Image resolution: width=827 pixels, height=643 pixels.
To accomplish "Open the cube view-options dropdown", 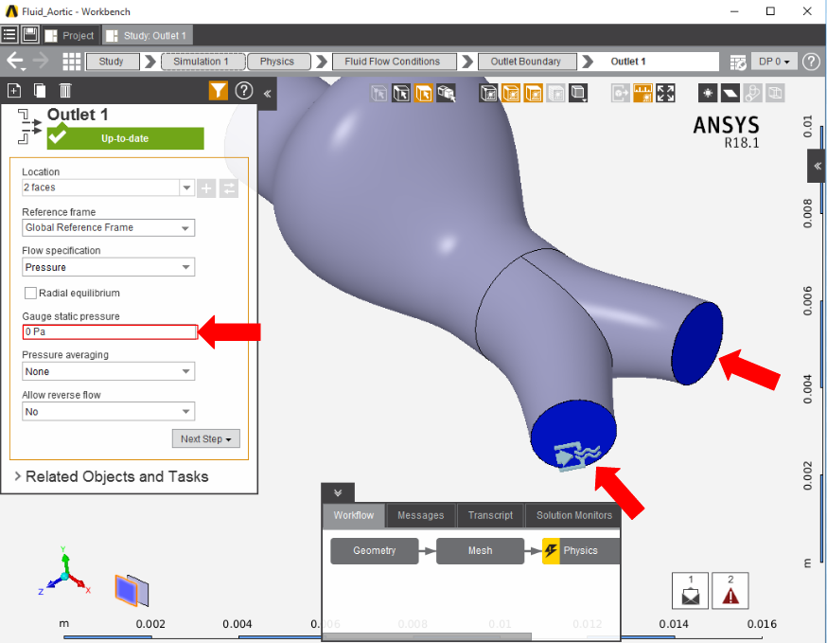I will [578, 94].
